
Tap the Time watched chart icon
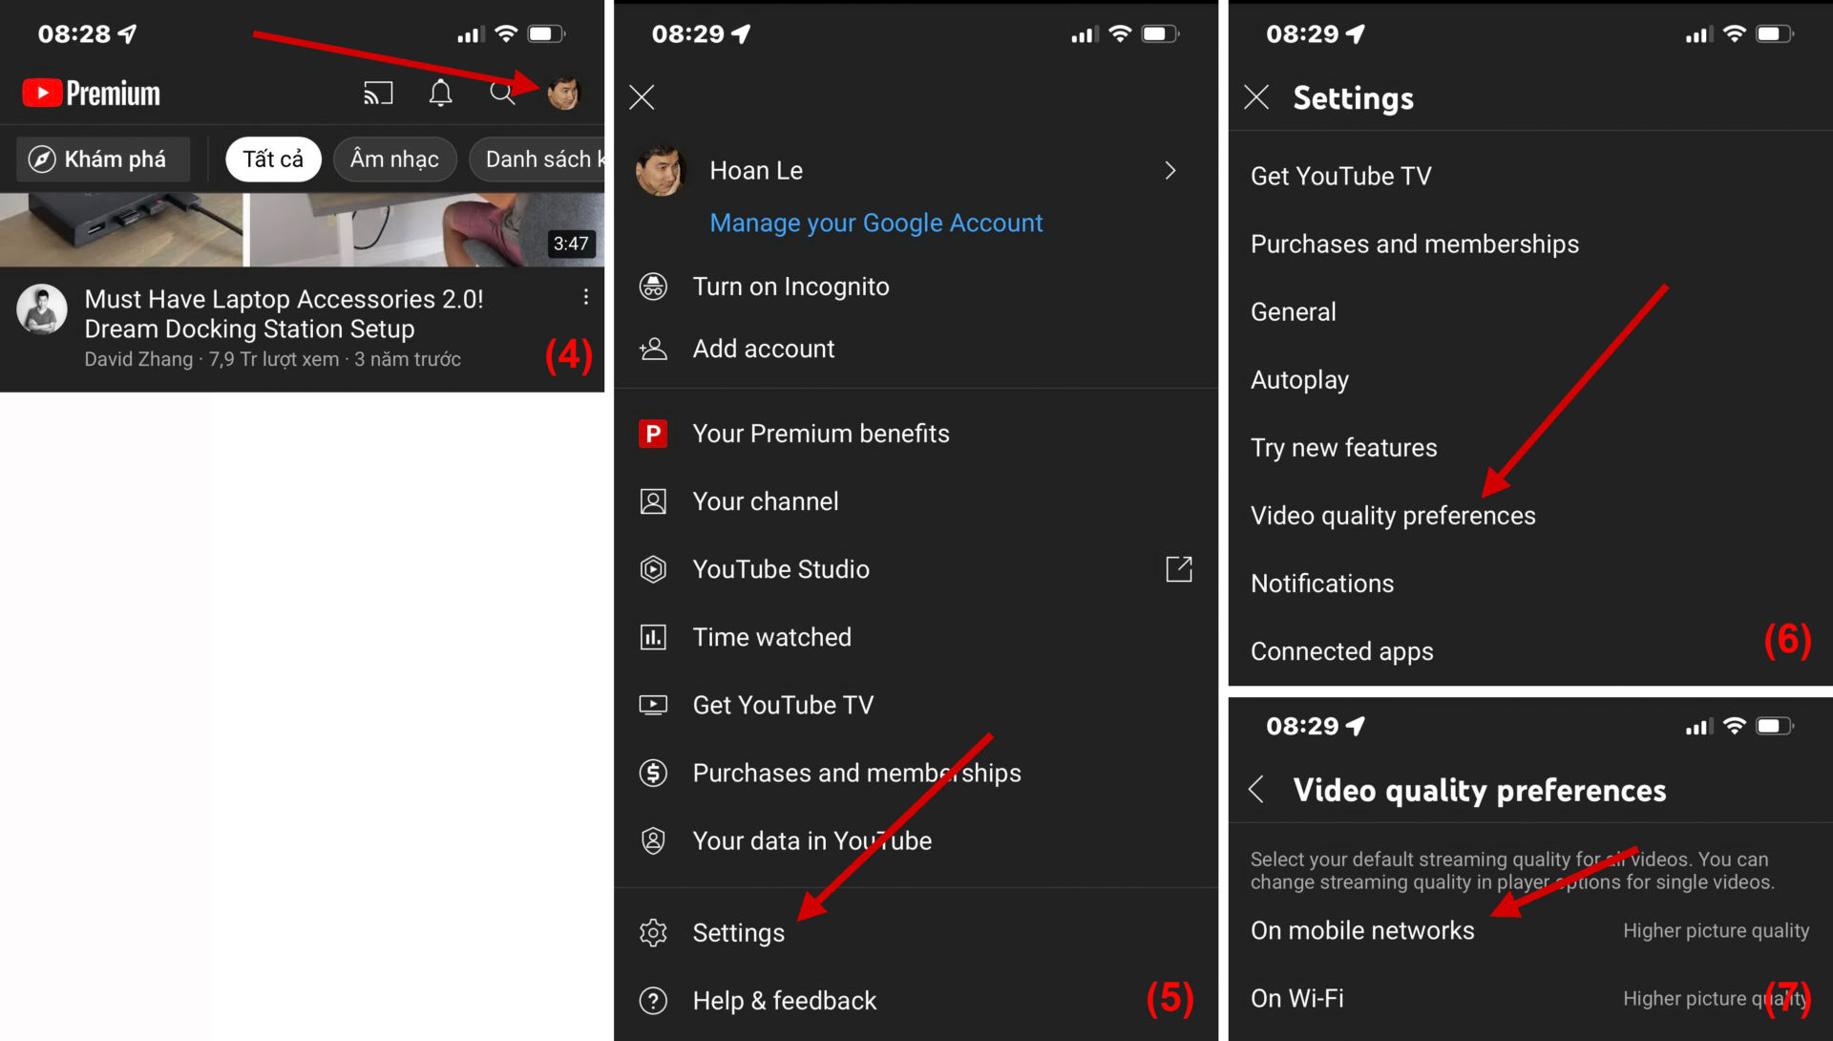pyautogui.click(x=653, y=637)
